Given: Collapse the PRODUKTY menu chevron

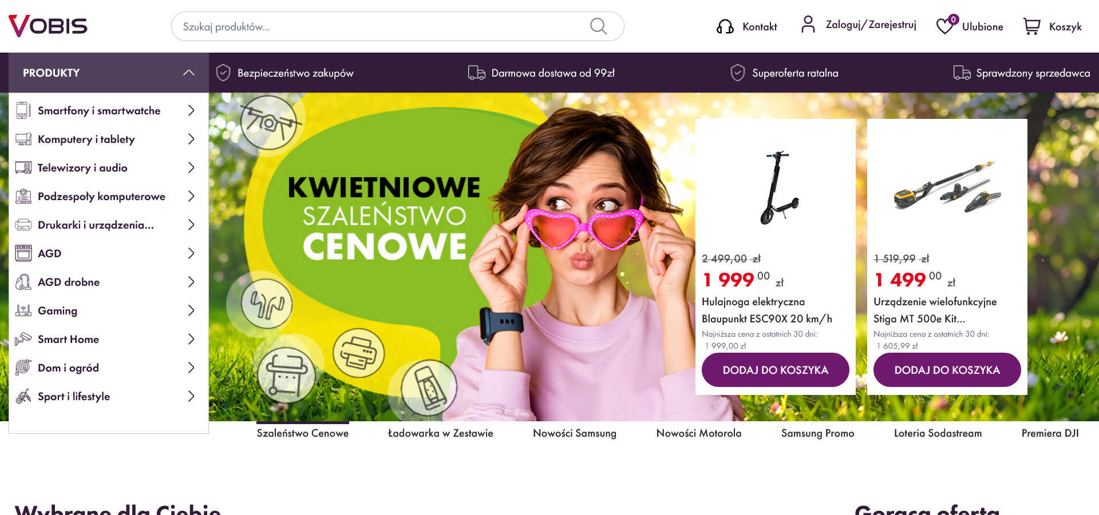Looking at the screenshot, I should coord(189,73).
